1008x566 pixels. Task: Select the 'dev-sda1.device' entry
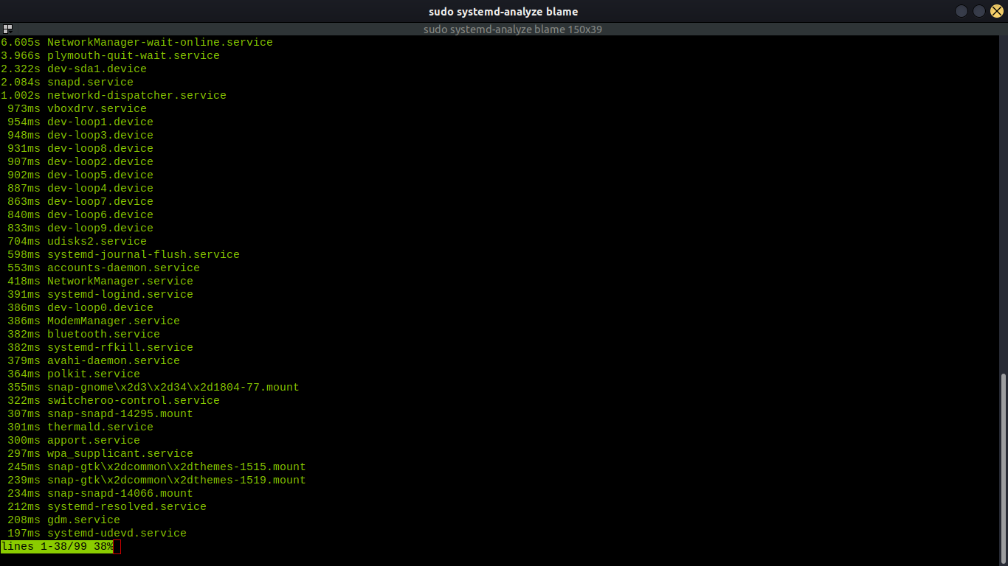97,69
